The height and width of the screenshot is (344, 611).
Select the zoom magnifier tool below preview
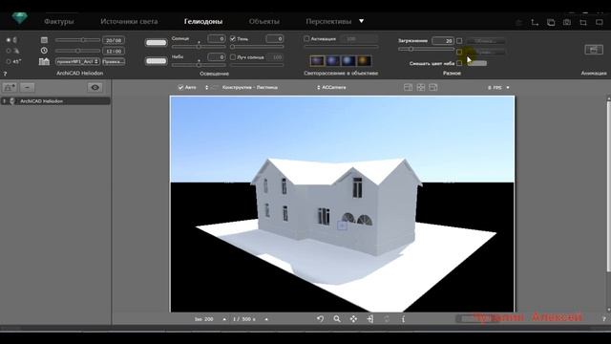coord(337,319)
